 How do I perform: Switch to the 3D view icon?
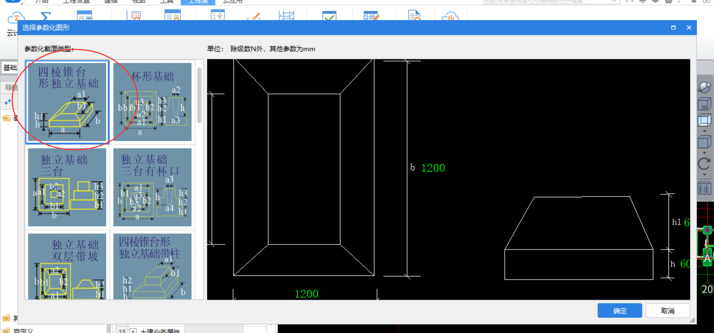click(704, 104)
